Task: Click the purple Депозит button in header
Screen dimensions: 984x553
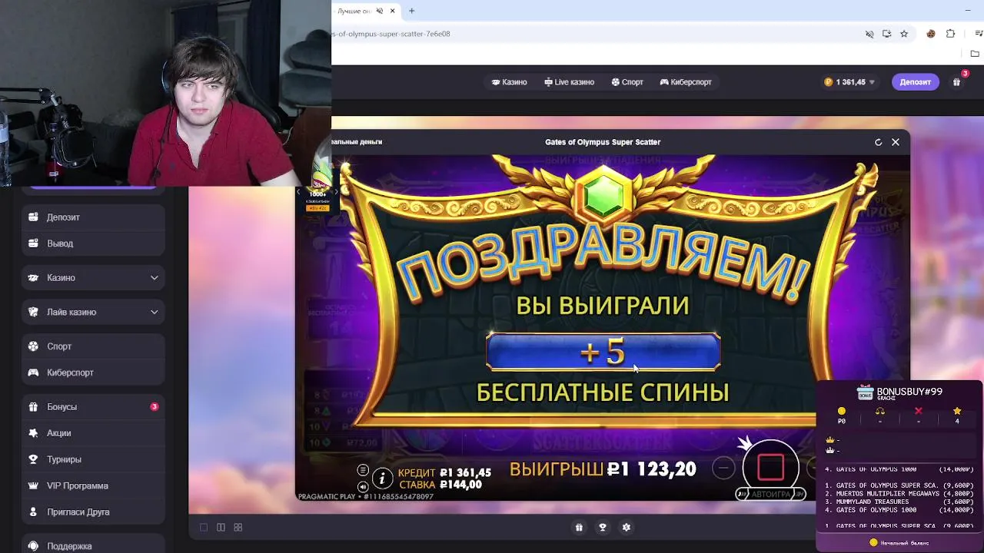Action: (x=915, y=82)
